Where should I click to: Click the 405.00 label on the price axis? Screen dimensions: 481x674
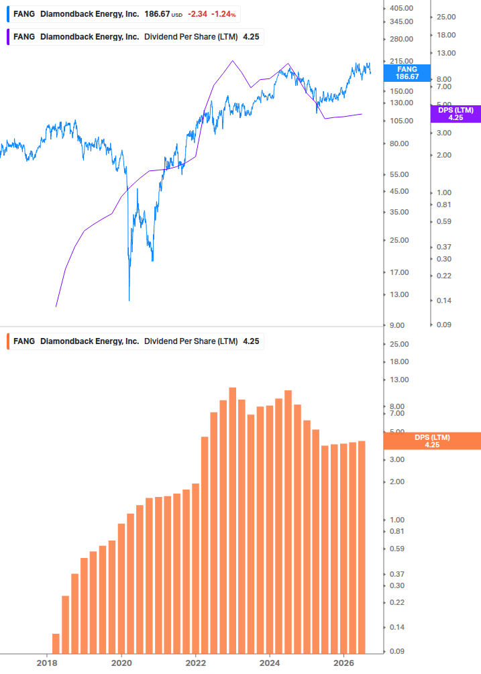coord(401,8)
